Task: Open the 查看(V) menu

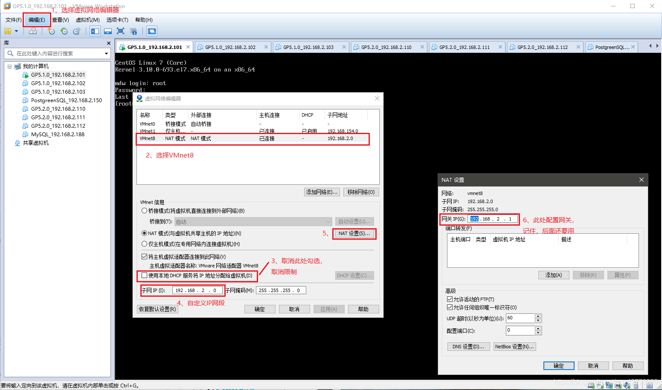Action: (x=61, y=20)
